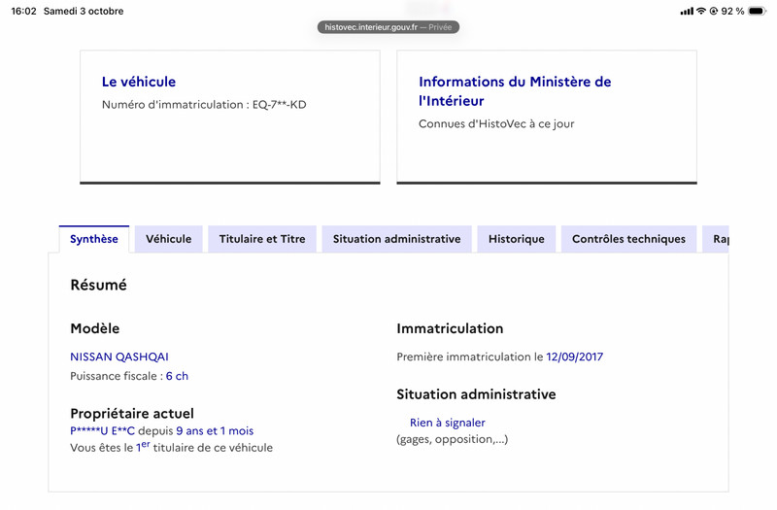
Task: Go to the Historique tab
Action: (x=517, y=239)
